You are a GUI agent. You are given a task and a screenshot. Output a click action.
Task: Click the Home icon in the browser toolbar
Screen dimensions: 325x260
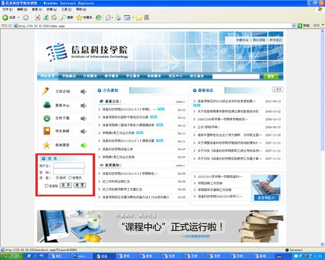pos(54,18)
